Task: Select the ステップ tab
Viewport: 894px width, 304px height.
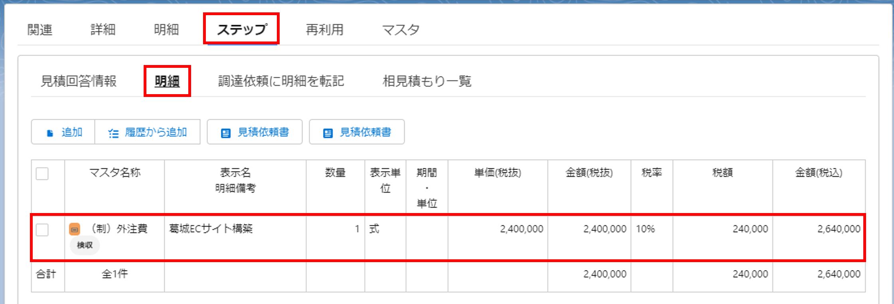Action: (x=241, y=30)
